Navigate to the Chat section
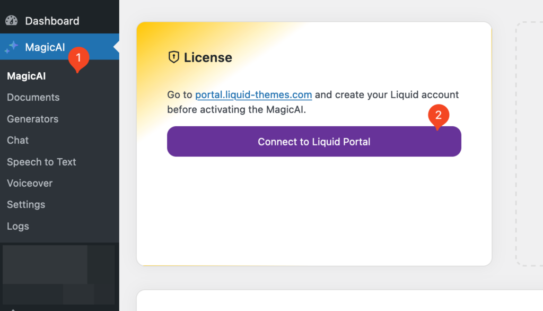This screenshot has width=543, height=311. pos(17,140)
